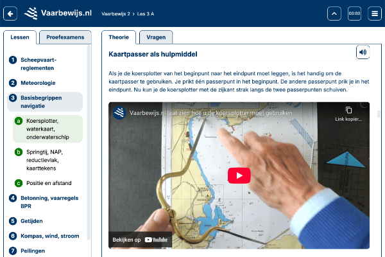The image size is (385, 257).
Task: Open lesson 1 Scheepvaartreglementen
Action: point(45,64)
